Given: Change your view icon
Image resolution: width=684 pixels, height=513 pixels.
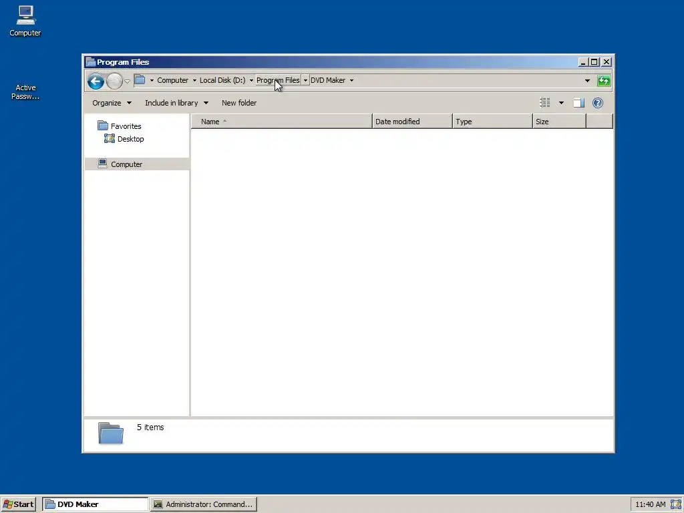Looking at the screenshot, I should coord(545,102).
